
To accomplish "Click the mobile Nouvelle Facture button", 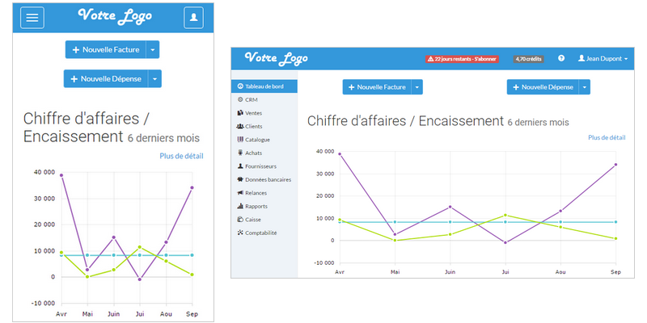I will (105, 50).
